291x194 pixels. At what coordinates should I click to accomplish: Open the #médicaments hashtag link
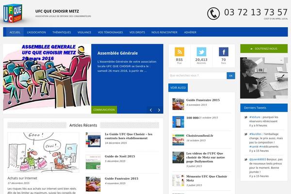pos(269,146)
